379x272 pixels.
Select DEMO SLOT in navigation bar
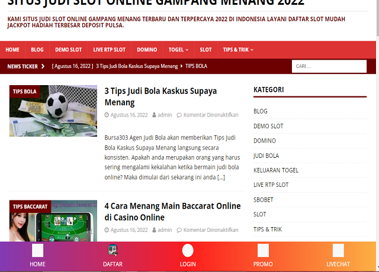tap(68, 50)
